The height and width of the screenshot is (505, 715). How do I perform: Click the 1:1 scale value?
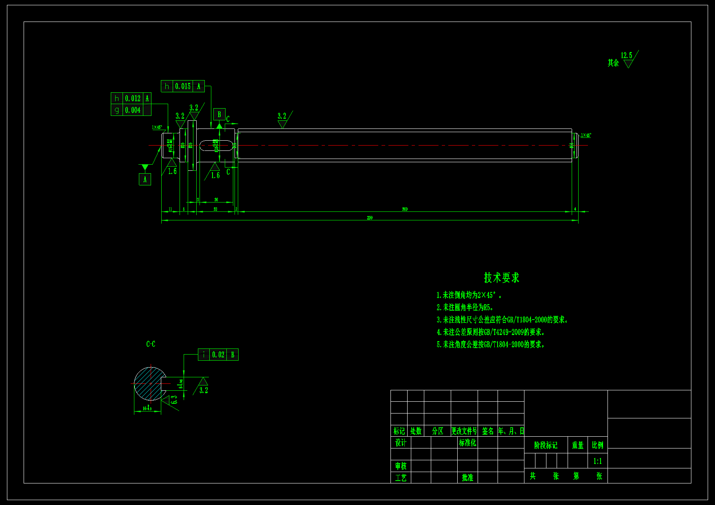coord(598,461)
